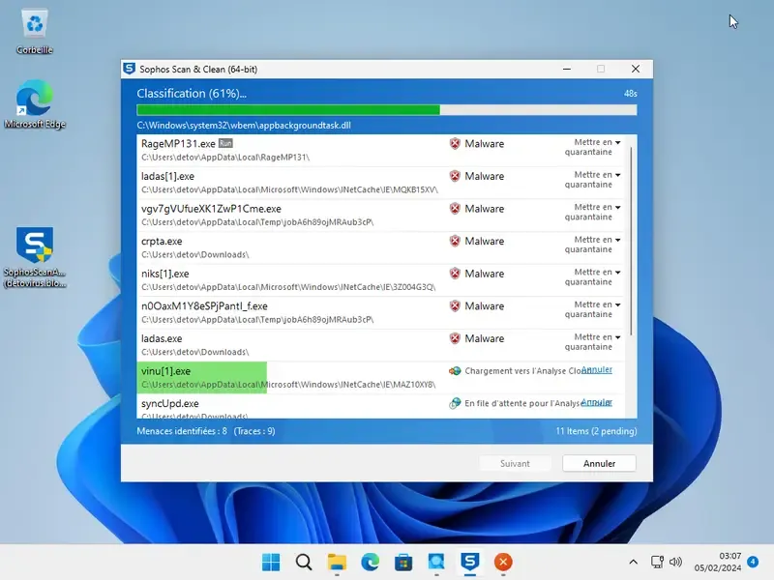Launch Edge from the taskbar
The image size is (774, 580).
371,562
